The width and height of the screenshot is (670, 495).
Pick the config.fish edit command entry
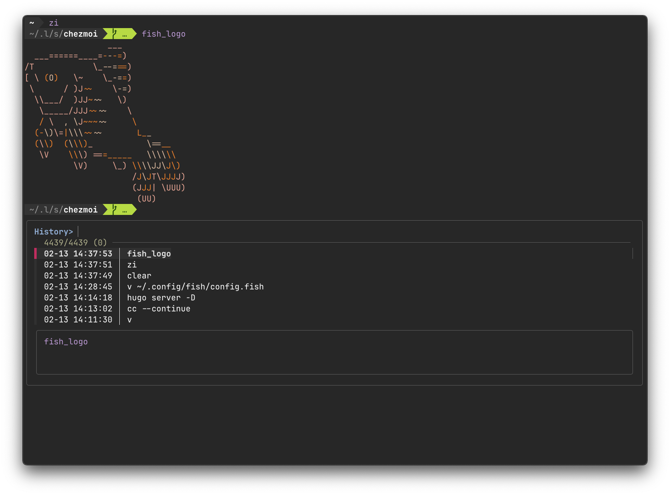coord(195,287)
